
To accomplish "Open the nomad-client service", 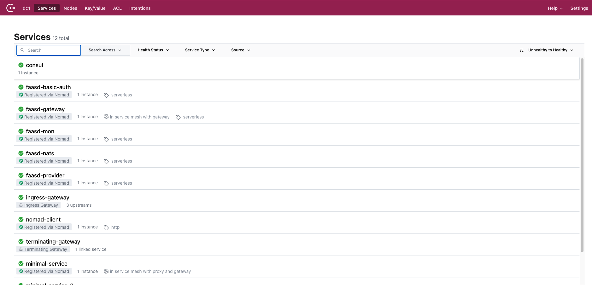I will click(43, 220).
